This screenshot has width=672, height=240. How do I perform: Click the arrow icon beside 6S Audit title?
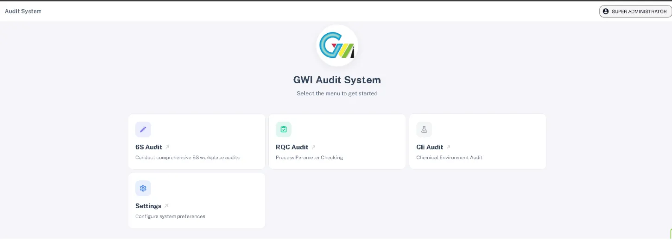[167, 147]
